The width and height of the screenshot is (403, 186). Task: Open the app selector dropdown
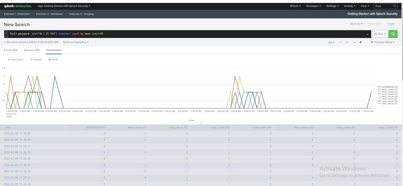64,6
